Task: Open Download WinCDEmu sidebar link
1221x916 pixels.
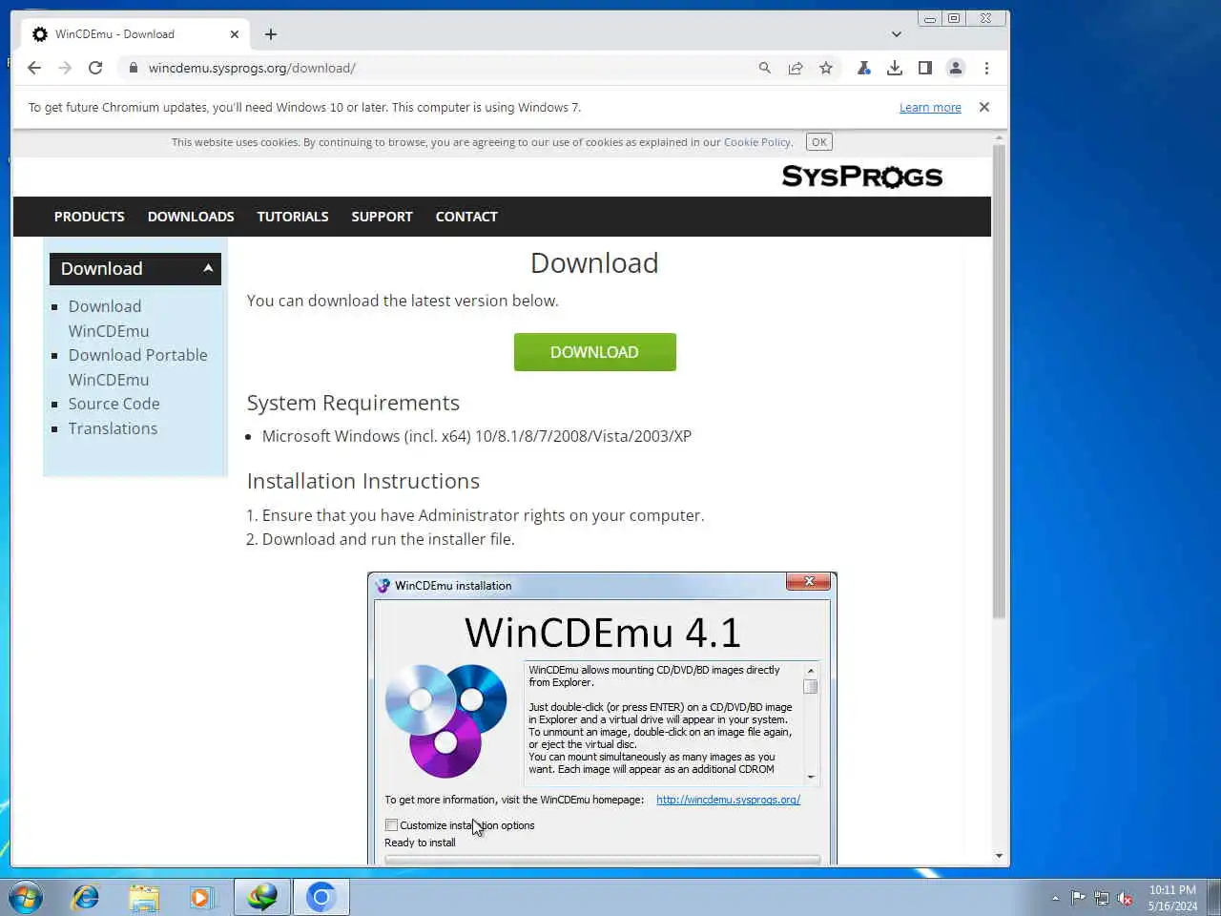Action: coord(109,319)
